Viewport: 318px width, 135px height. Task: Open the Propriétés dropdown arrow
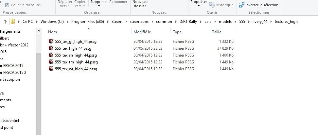click(199, 6)
